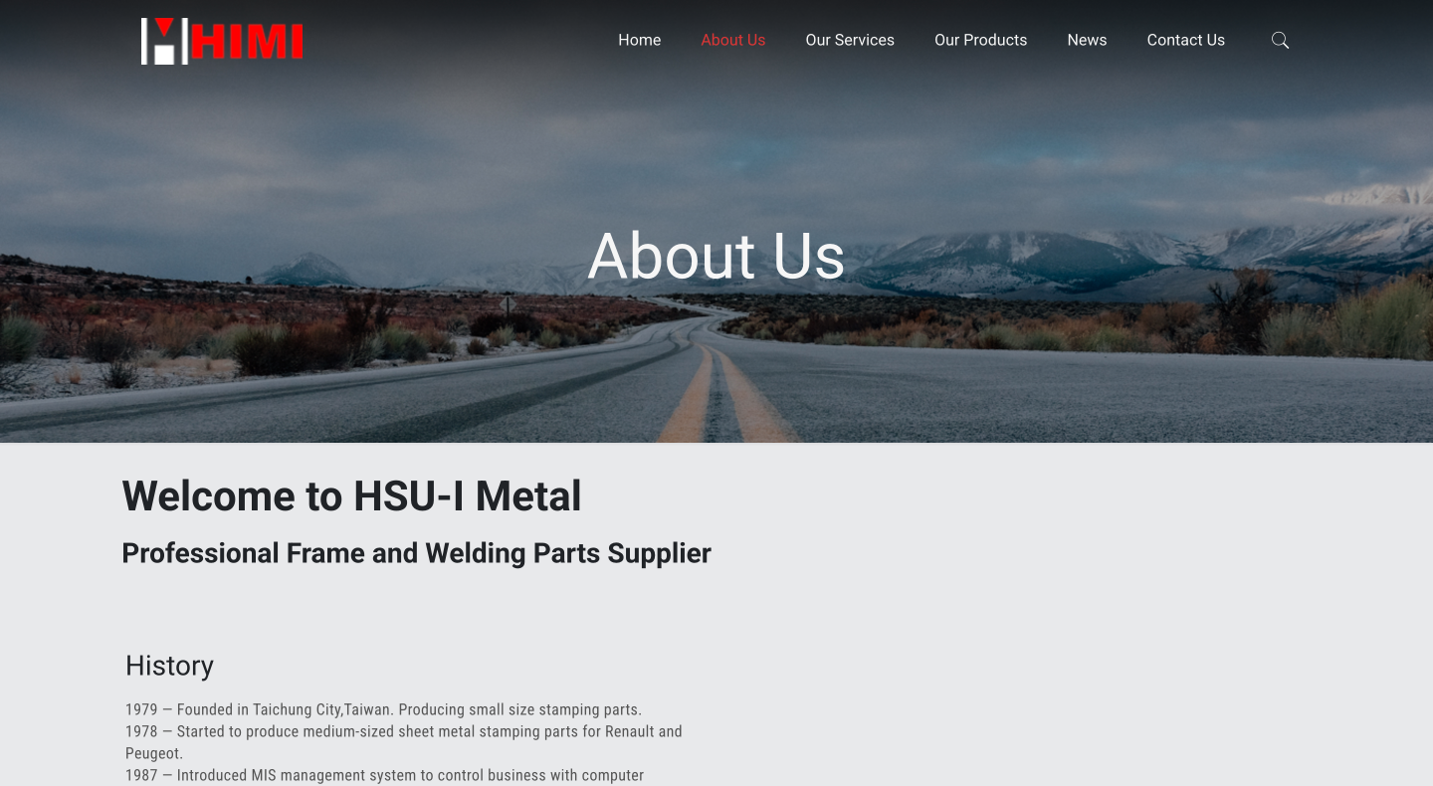1433x786 pixels.
Task: Click the 1979 founding history line
Action: (x=383, y=709)
